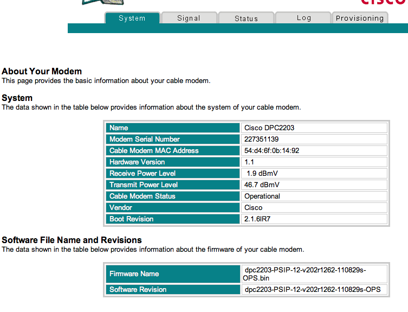This screenshot has height=312, width=408.
Task: Select the value "46.7 dBmV"
Action: 262,185
